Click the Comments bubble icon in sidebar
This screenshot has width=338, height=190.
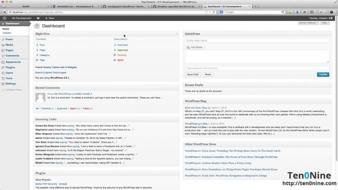[3, 55]
